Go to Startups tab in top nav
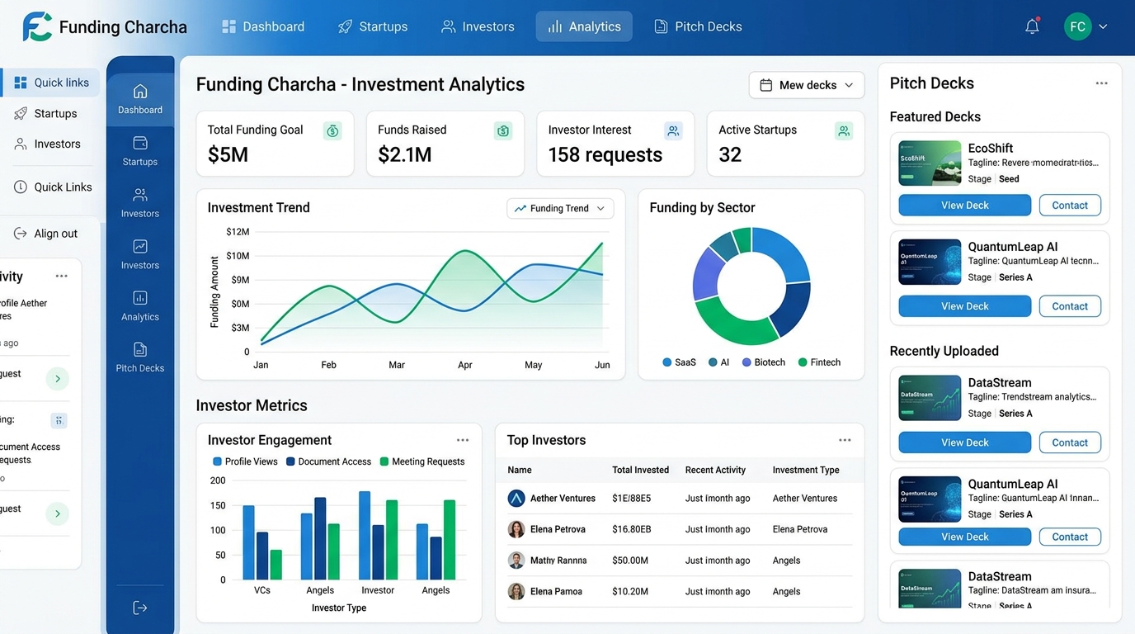1135x634 pixels. point(373,26)
